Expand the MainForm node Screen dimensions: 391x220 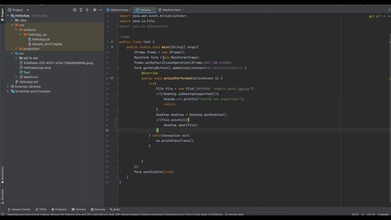tap(16, 77)
